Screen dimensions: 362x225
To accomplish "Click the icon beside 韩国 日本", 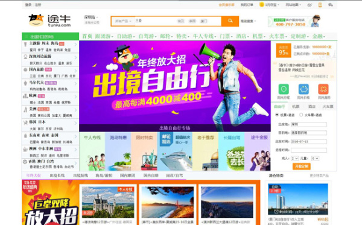I will pyautogui.click(x=25, y=122).
